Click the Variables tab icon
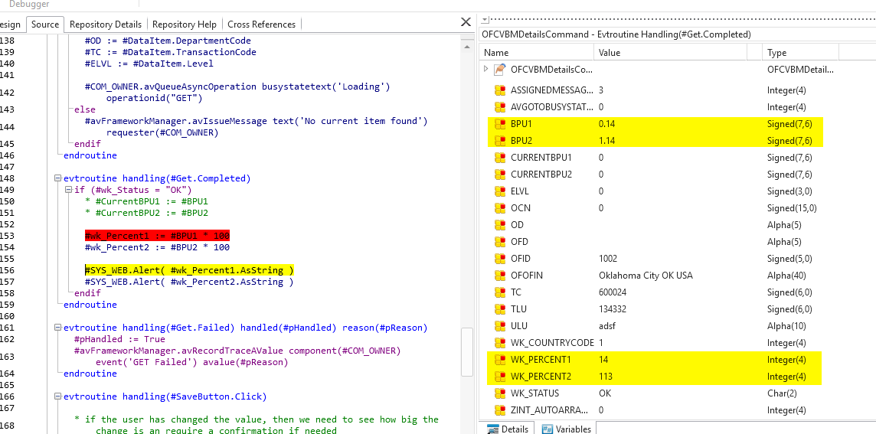Viewport: 876px width, 434px height. coord(547,429)
